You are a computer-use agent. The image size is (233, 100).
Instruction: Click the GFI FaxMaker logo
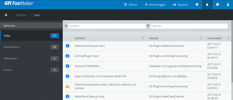(19, 3)
